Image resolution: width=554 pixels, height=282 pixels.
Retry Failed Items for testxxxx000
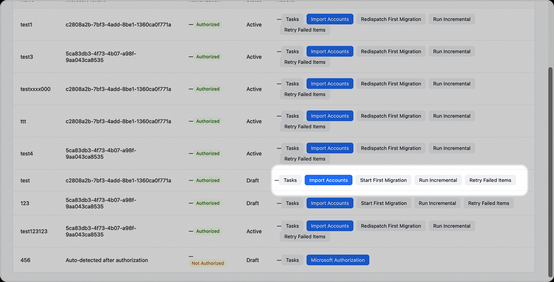[x=305, y=94]
